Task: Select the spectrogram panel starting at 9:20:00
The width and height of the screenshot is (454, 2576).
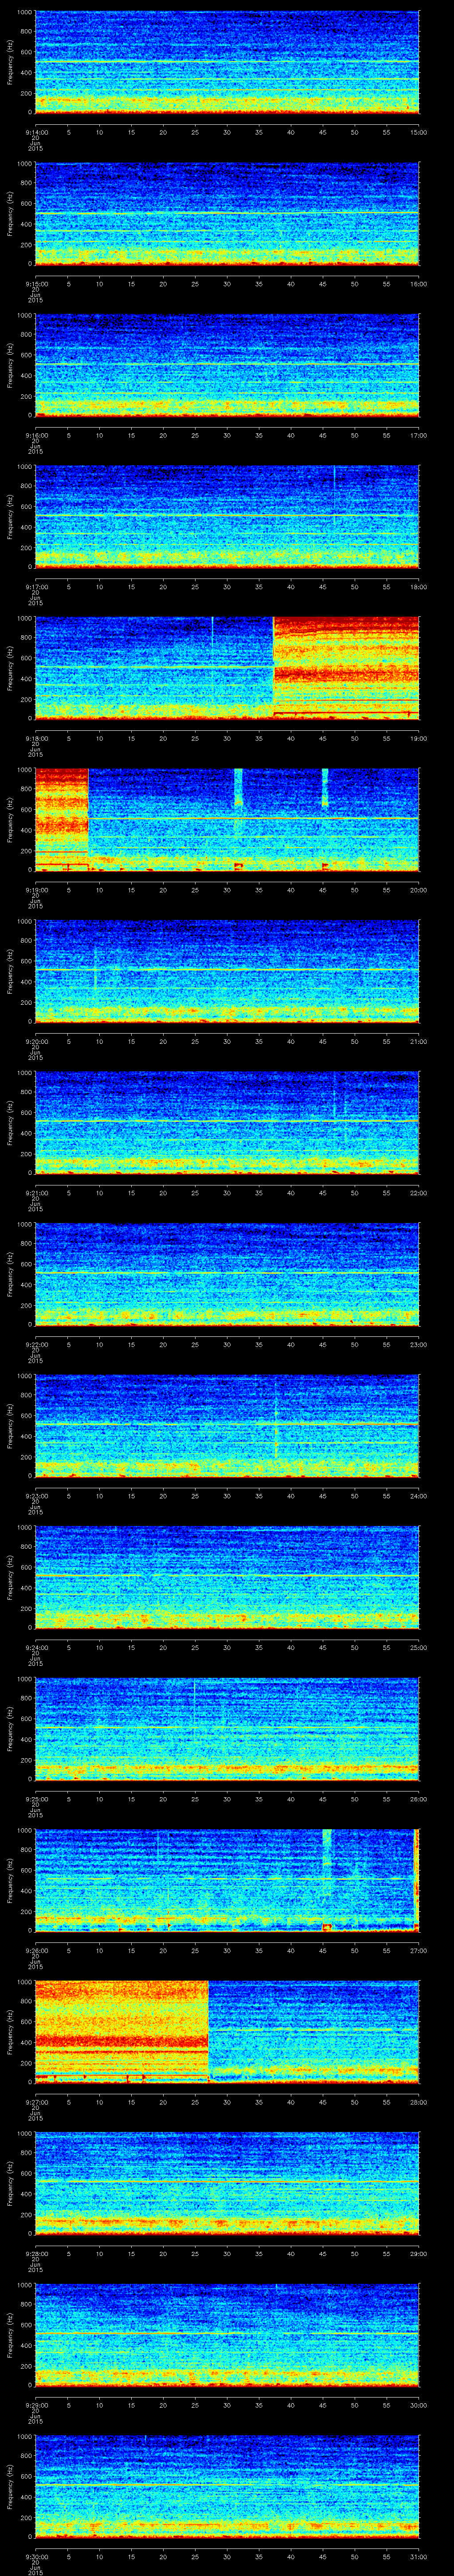Action: point(227,970)
